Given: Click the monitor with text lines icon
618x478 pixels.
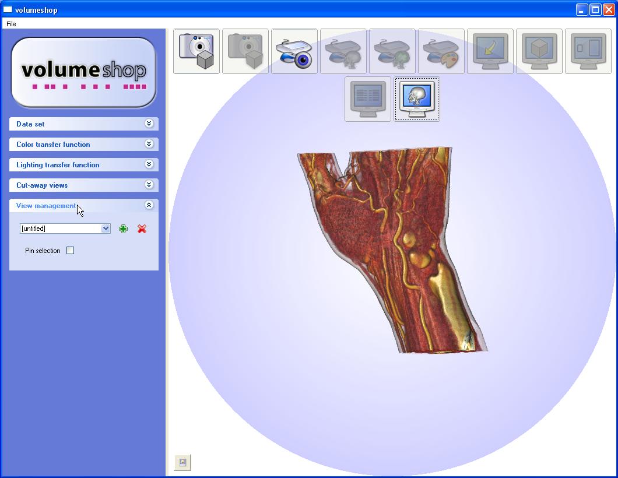Looking at the screenshot, I should coord(368,99).
